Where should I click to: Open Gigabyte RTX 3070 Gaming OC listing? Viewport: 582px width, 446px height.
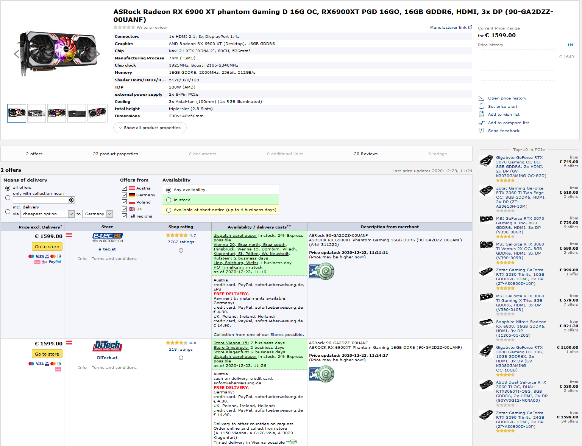[x=521, y=167]
